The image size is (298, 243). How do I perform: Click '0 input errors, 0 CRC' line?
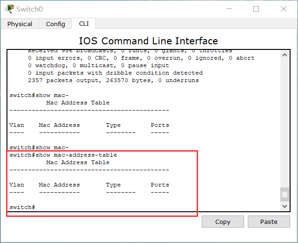tap(141, 58)
